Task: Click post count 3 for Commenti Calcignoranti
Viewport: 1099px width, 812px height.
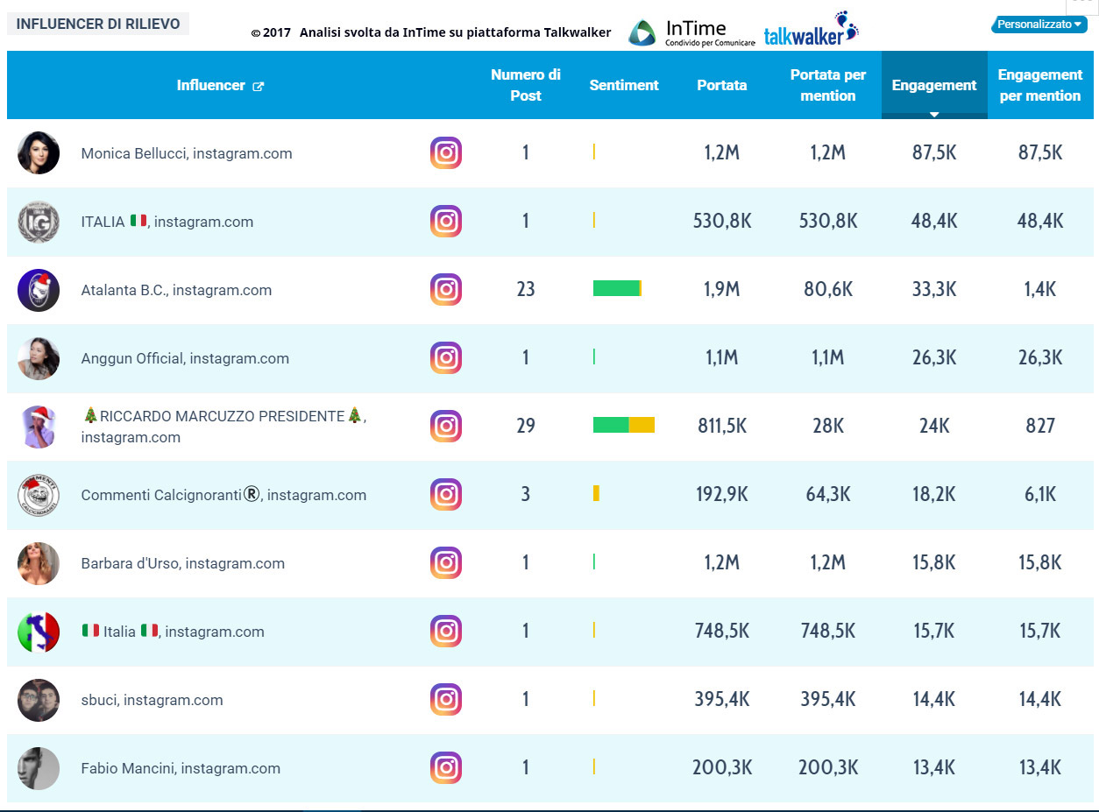Action: click(526, 494)
